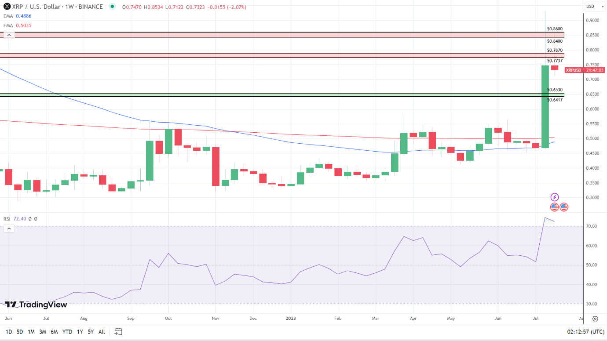The image size is (607, 341).
Task: Click the red XRPUSD price label
Action: pos(573,70)
